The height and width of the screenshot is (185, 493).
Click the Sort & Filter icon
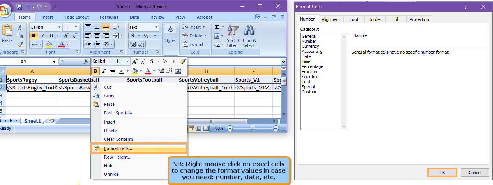[233, 37]
